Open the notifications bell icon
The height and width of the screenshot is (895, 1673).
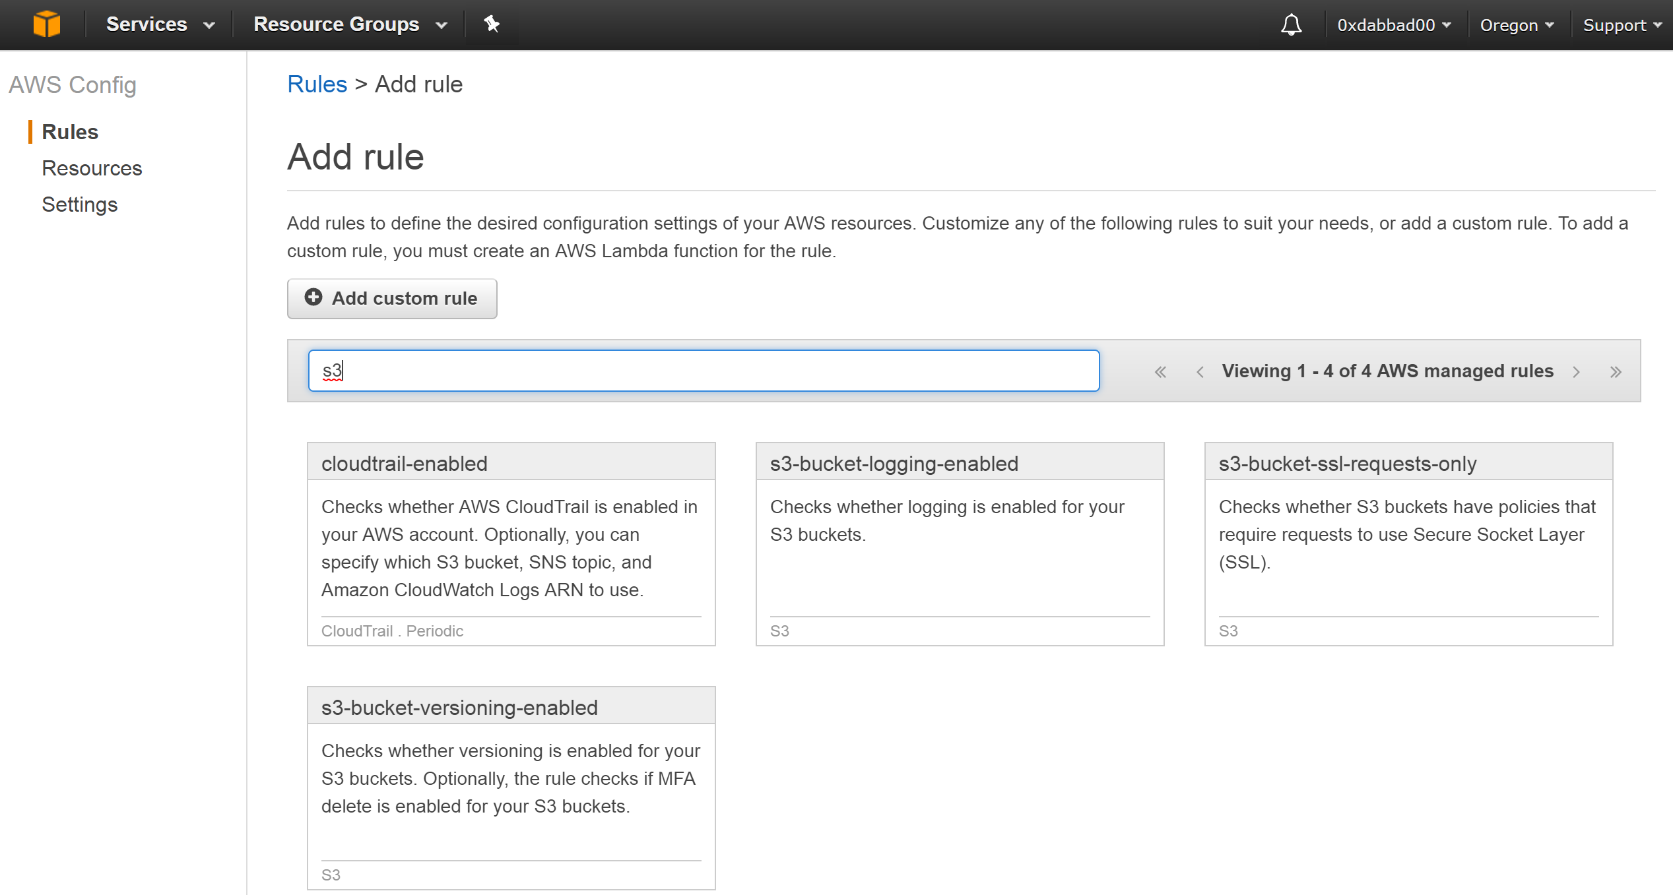(x=1291, y=25)
